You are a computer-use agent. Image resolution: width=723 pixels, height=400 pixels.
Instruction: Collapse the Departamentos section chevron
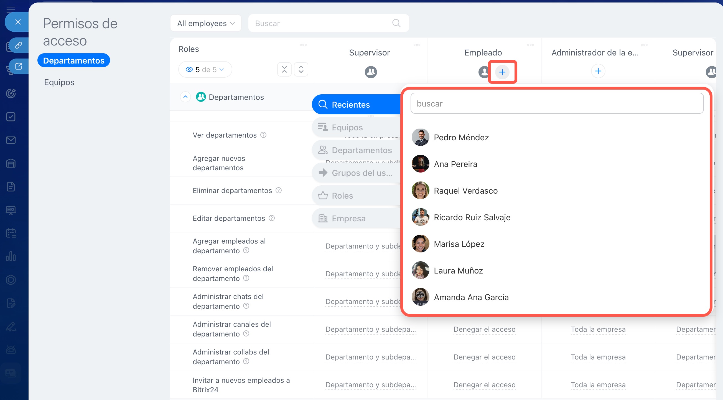point(185,97)
